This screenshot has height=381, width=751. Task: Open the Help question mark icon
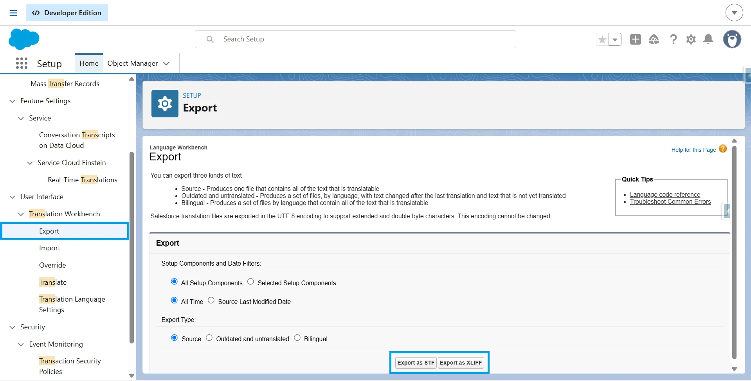[673, 39]
